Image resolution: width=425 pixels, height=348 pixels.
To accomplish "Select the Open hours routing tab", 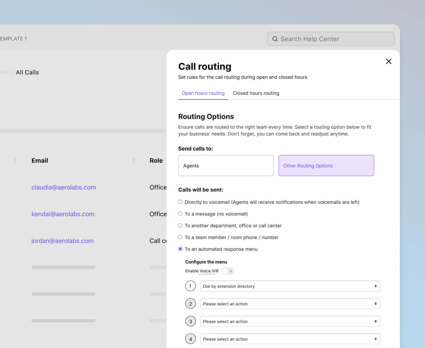I will [203, 93].
